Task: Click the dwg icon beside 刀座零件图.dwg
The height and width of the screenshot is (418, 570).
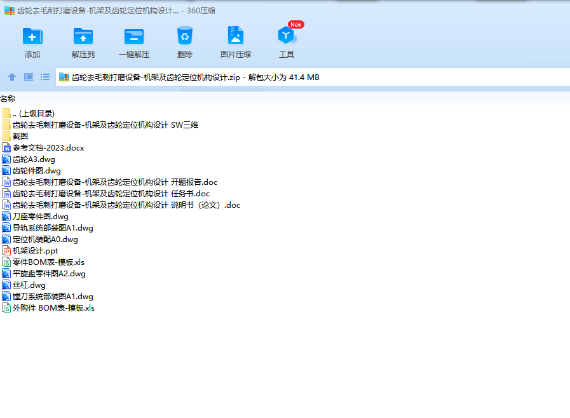Action: 6,217
